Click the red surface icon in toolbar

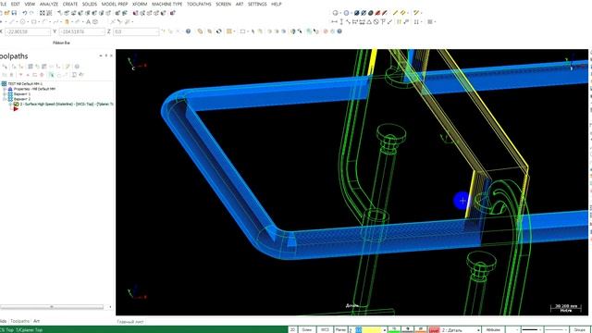(378, 13)
